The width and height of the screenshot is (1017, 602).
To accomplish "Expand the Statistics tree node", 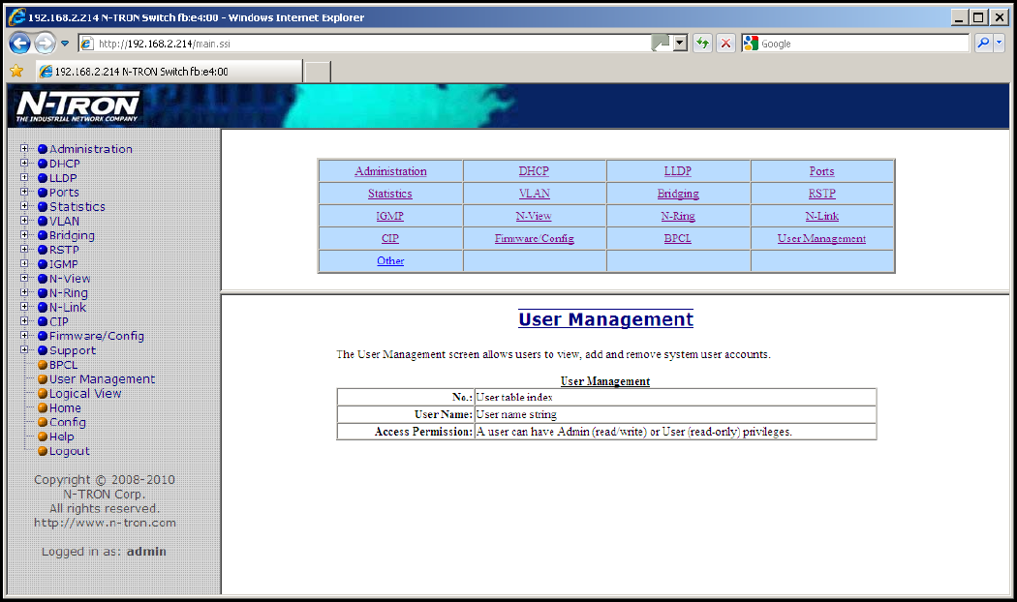I will click(x=24, y=206).
